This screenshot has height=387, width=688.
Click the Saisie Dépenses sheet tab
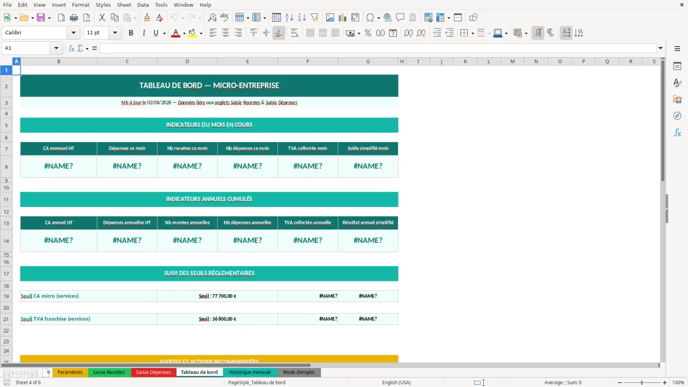click(x=153, y=372)
